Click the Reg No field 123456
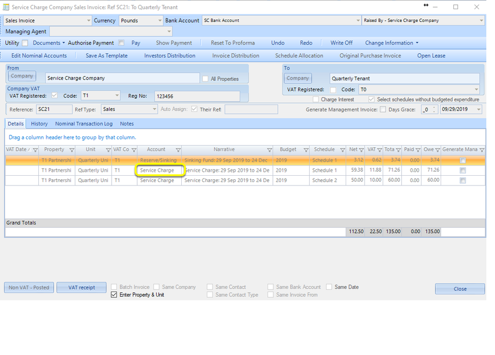The width and height of the screenshot is (495, 355). (197, 96)
